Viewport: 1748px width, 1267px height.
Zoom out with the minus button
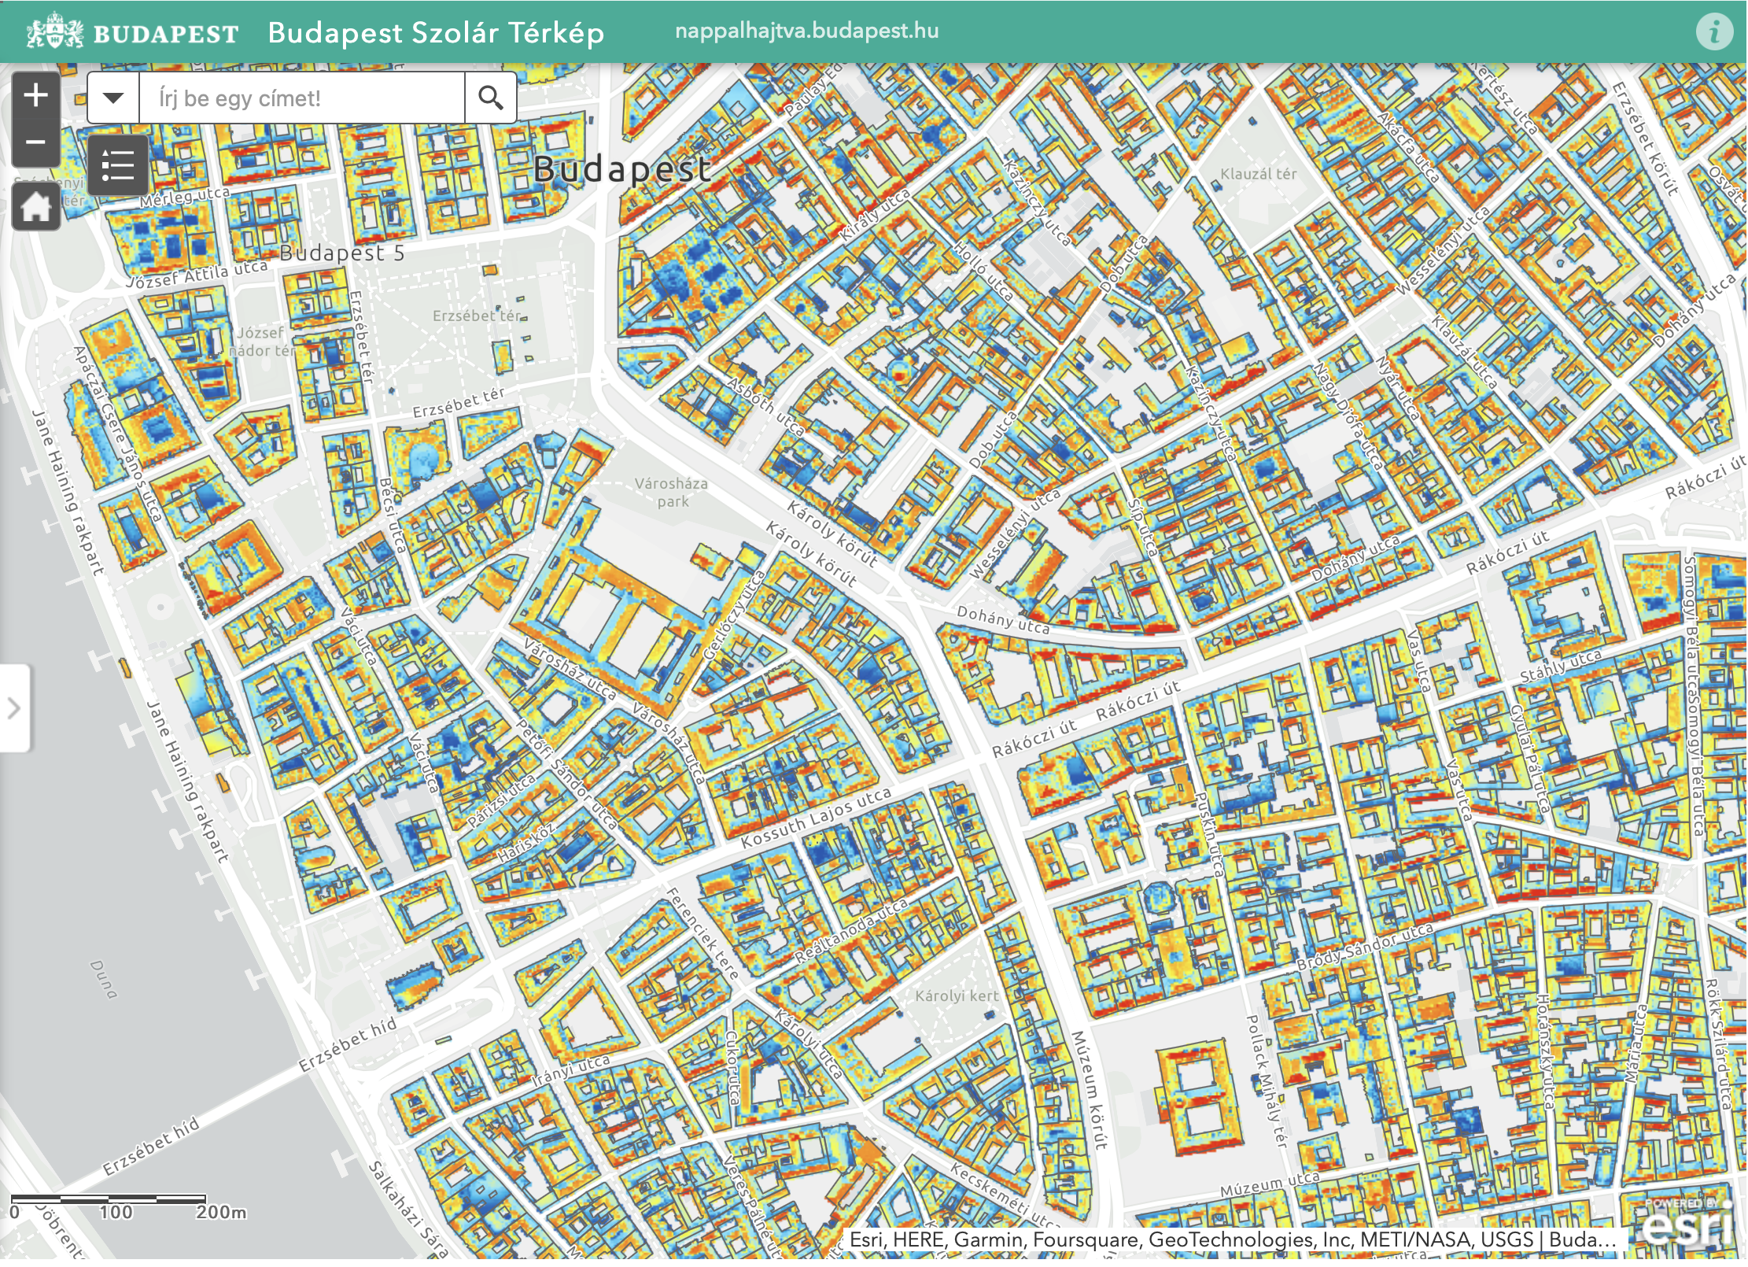click(36, 142)
